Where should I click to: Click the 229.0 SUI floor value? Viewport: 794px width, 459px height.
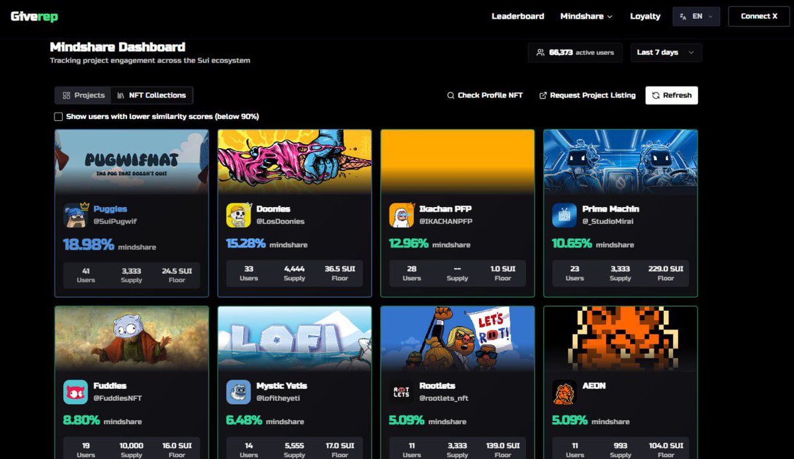click(x=666, y=269)
